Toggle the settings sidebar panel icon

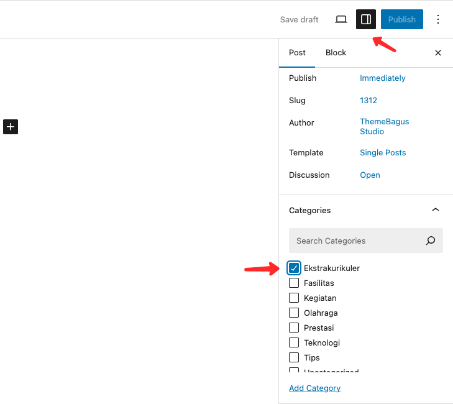366,19
